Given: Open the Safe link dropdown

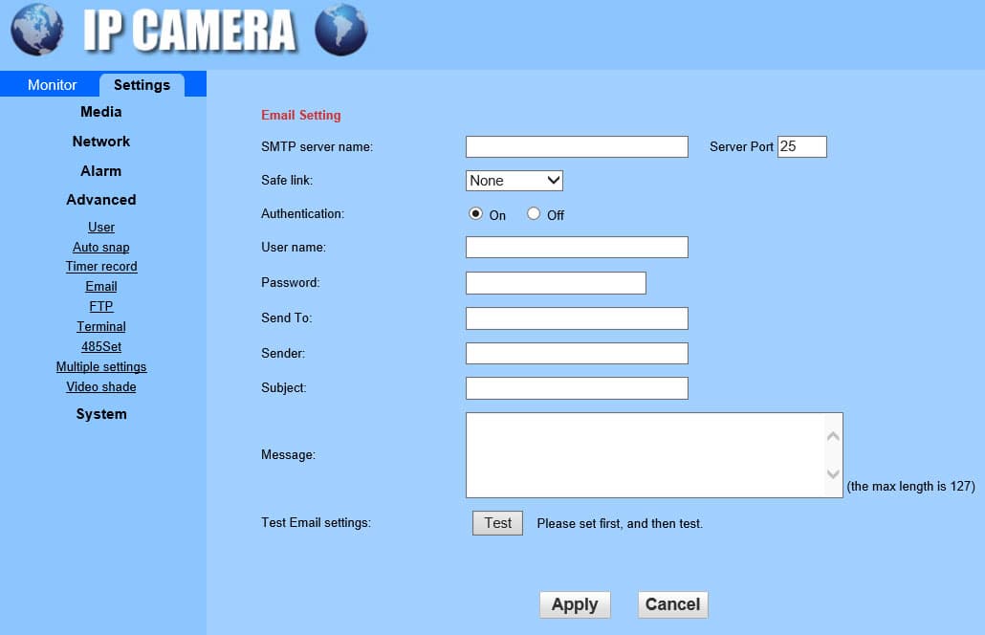Looking at the screenshot, I should [514, 181].
